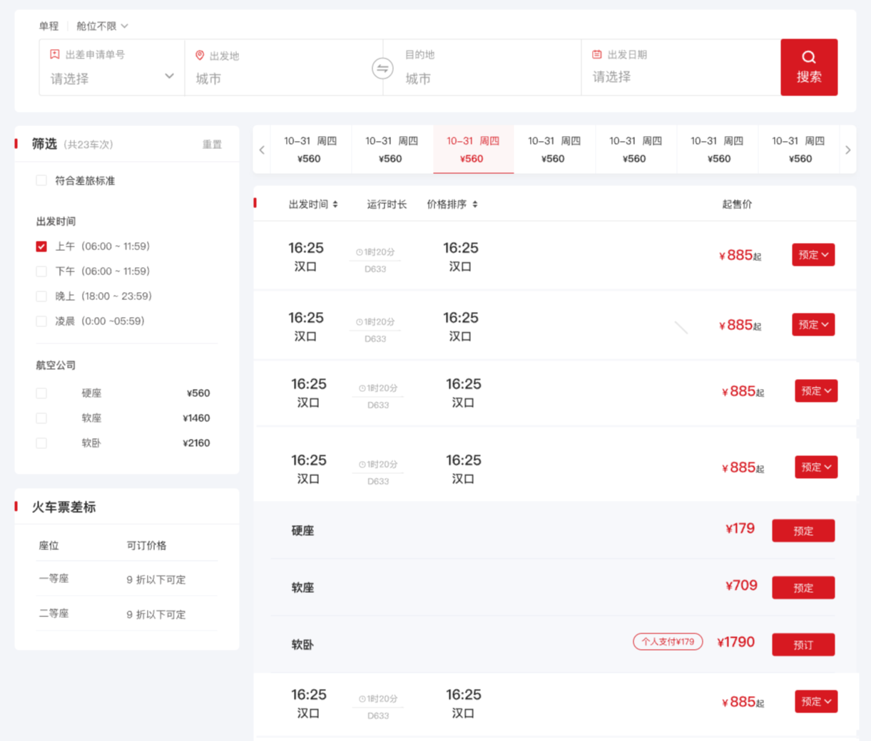Book the 硬座 ¥179 seat
871x741 pixels.
pyautogui.click(x=803, y=531)
